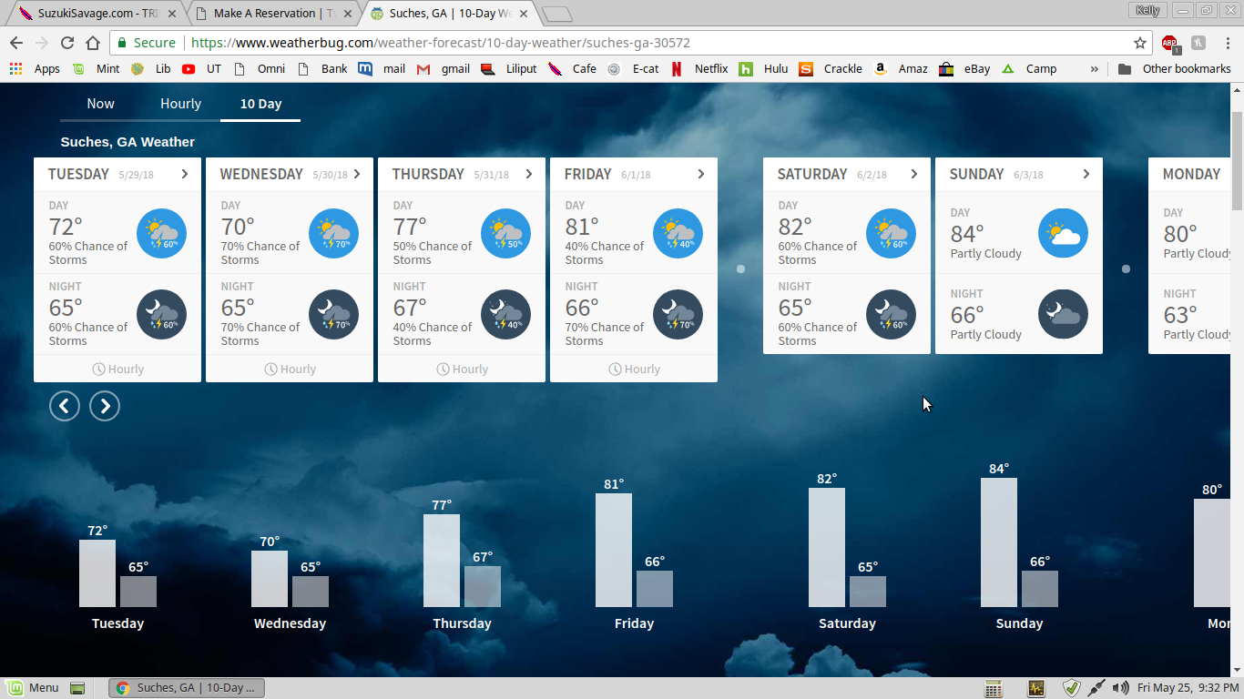Expand Sunday forecast card chevron
1244x699 pixels.
click(1086, 174)
